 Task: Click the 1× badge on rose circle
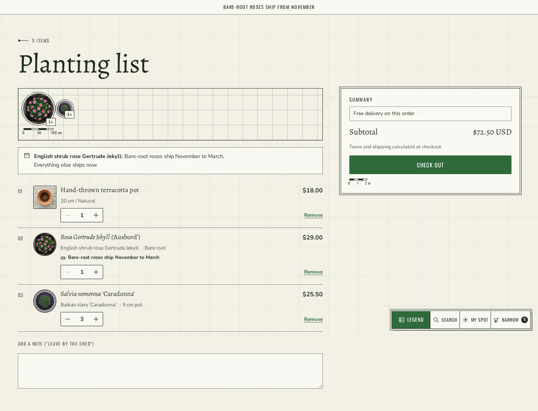point(51,122)
